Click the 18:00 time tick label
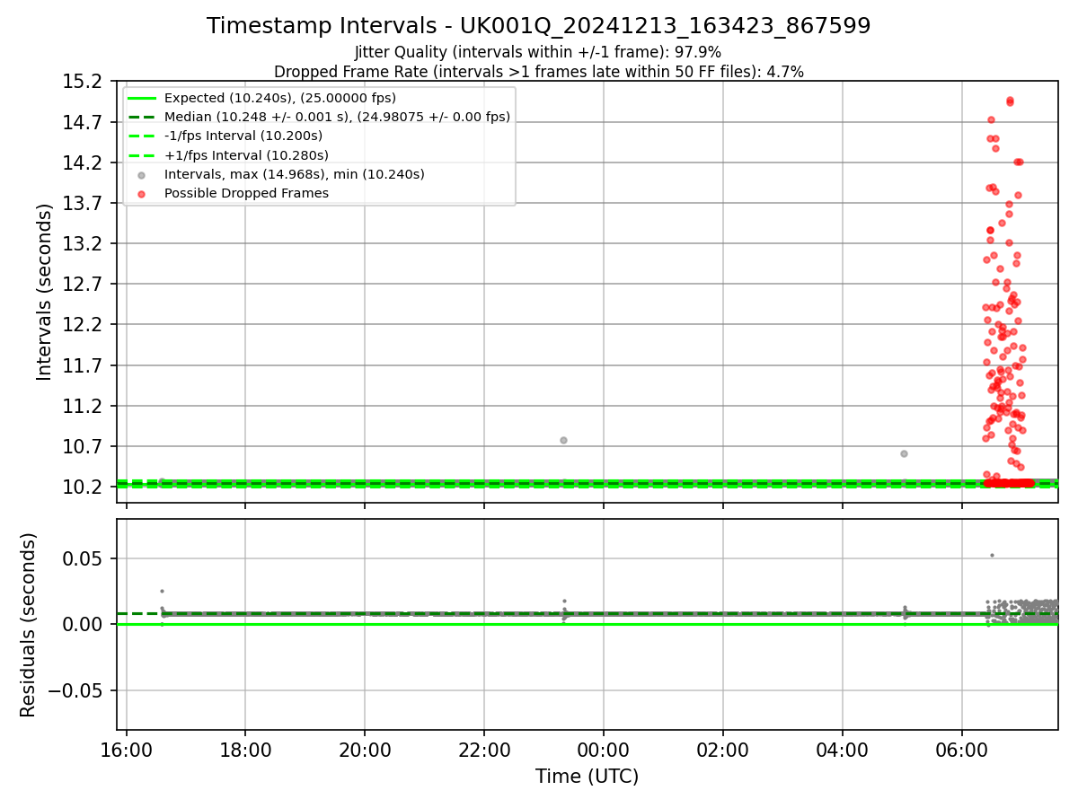The width and height of the screenshot is (1078, 808). (x=245, y=750)
